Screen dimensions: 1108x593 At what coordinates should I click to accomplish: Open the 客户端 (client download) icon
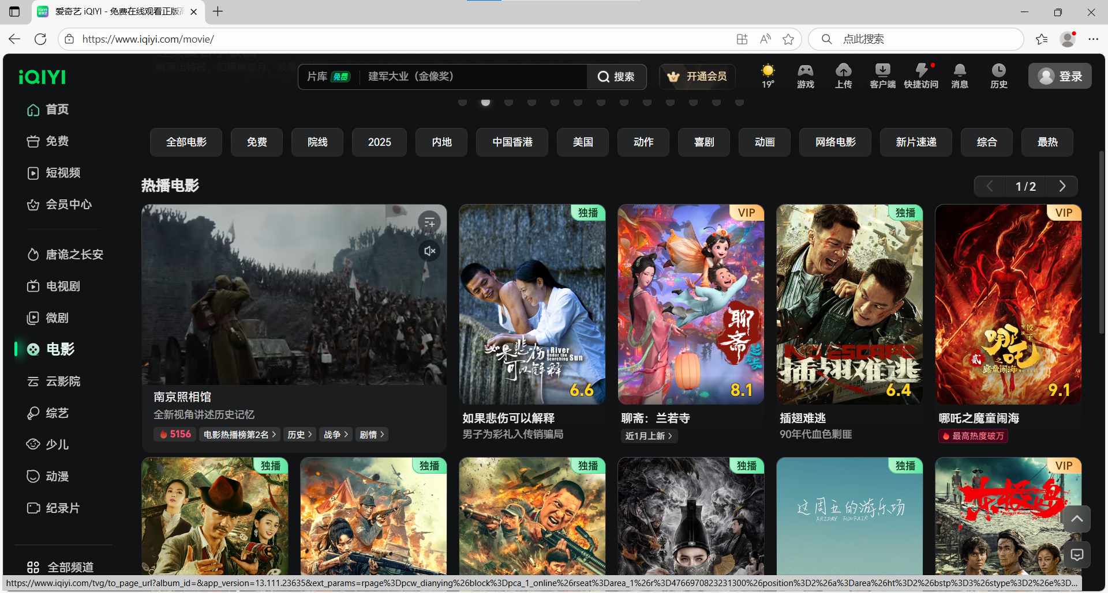point(882,76)
